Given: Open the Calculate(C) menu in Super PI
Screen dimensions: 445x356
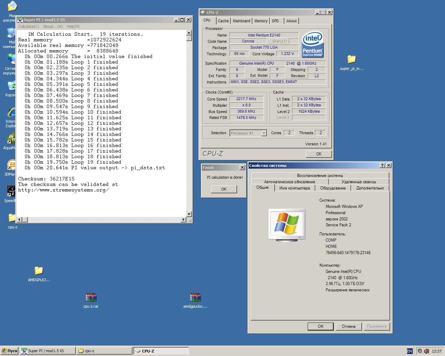Looking at the screenshot, I should tap(29, 26).
